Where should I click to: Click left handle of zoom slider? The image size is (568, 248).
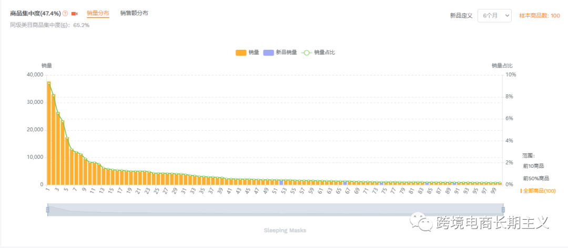tap(47, 209)
